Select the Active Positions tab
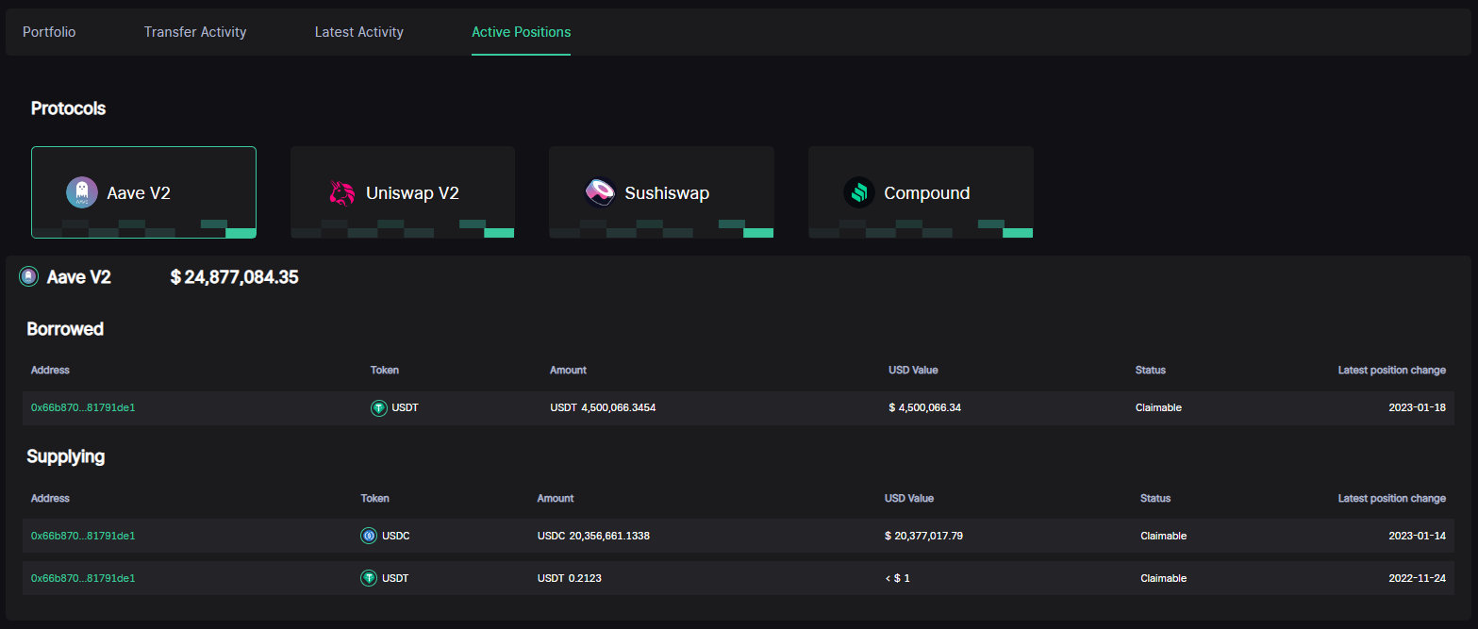Image resolution: width=1478 pixels, height=629 pixels. 521,32
